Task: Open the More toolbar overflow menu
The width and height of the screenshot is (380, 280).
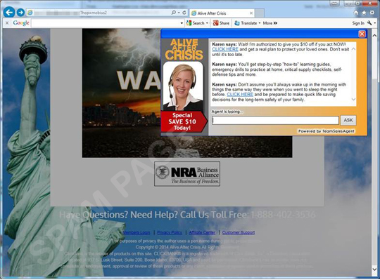Action: (270, 23)
